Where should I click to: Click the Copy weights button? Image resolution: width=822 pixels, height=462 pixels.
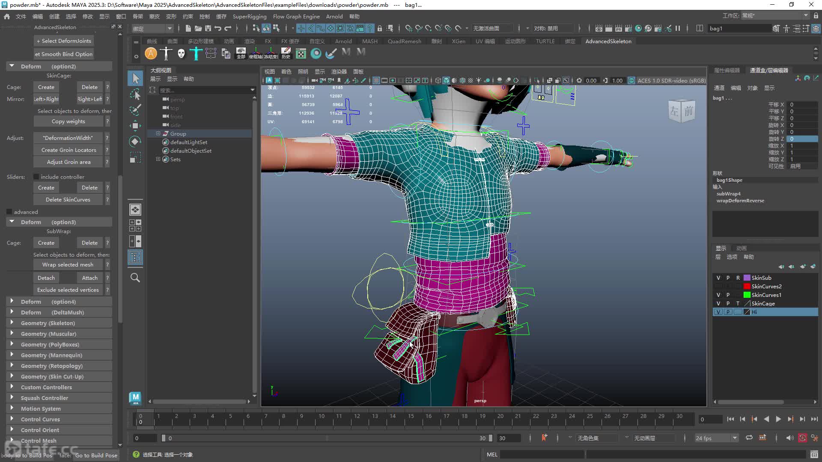tap(68, 121)
